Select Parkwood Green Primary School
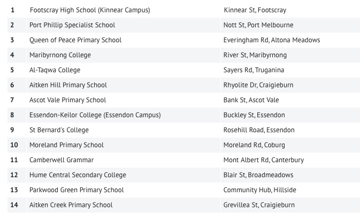 76,190
